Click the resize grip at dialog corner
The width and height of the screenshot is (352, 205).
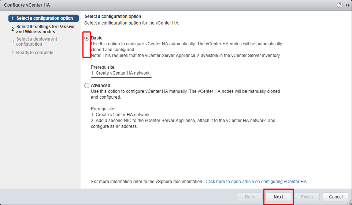click(x=349, y=202)
